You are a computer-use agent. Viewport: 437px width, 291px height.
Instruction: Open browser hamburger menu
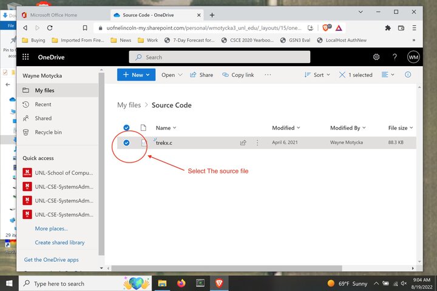414,28
